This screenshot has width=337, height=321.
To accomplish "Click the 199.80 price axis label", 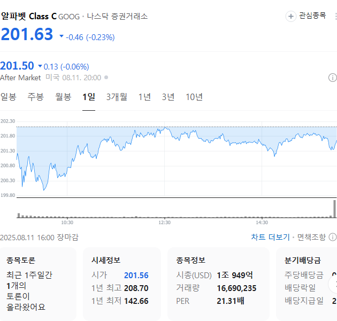I will coord(7,195).
